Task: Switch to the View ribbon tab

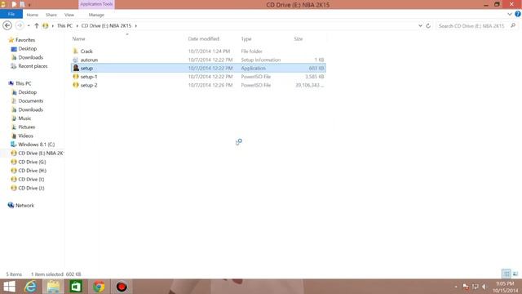Action: (69, 15)
